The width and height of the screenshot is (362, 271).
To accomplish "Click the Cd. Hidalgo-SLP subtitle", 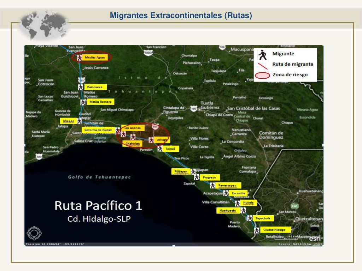I will click(x=99, y=219).
